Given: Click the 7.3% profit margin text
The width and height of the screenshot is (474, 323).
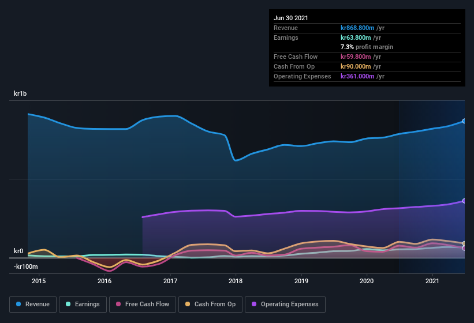Looking at the screenshot, I should click(x=367, y=47).
